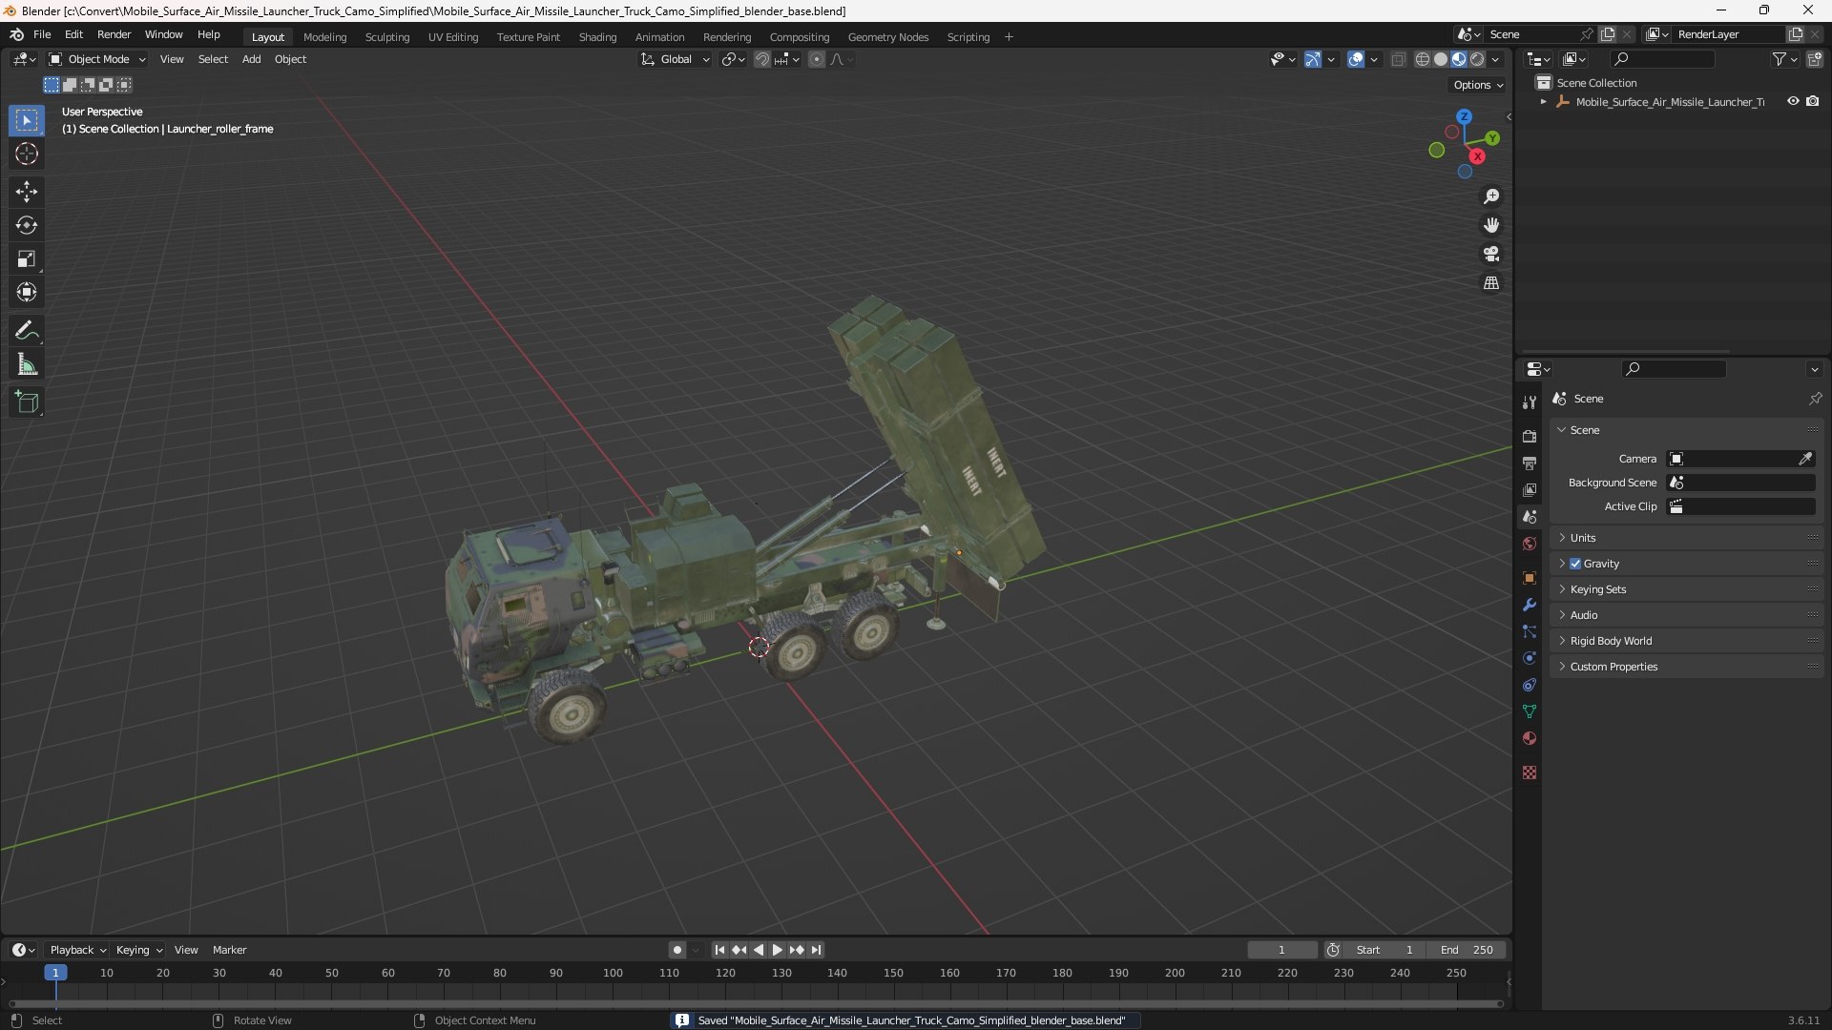Disable collection in renders camera icon

[x=1813, y=101]
